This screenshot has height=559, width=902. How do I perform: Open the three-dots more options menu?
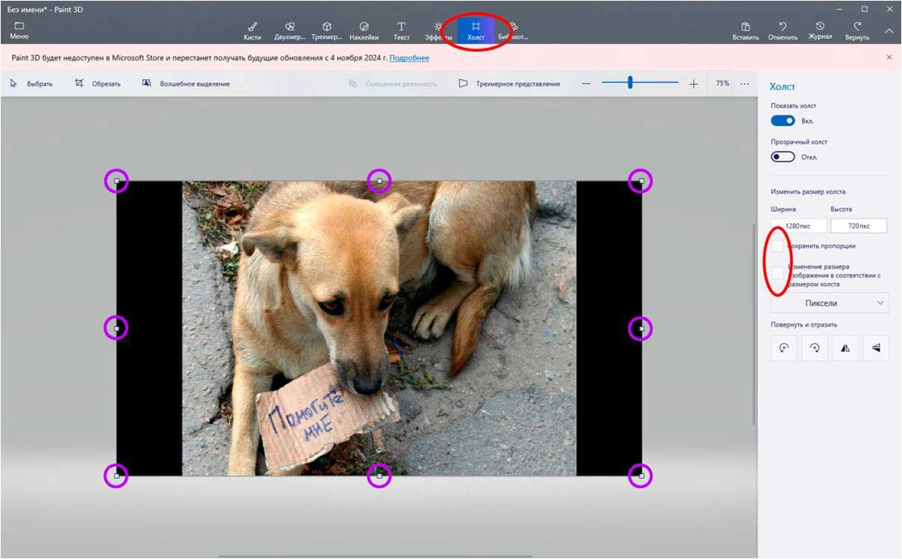tap(744, 84)
